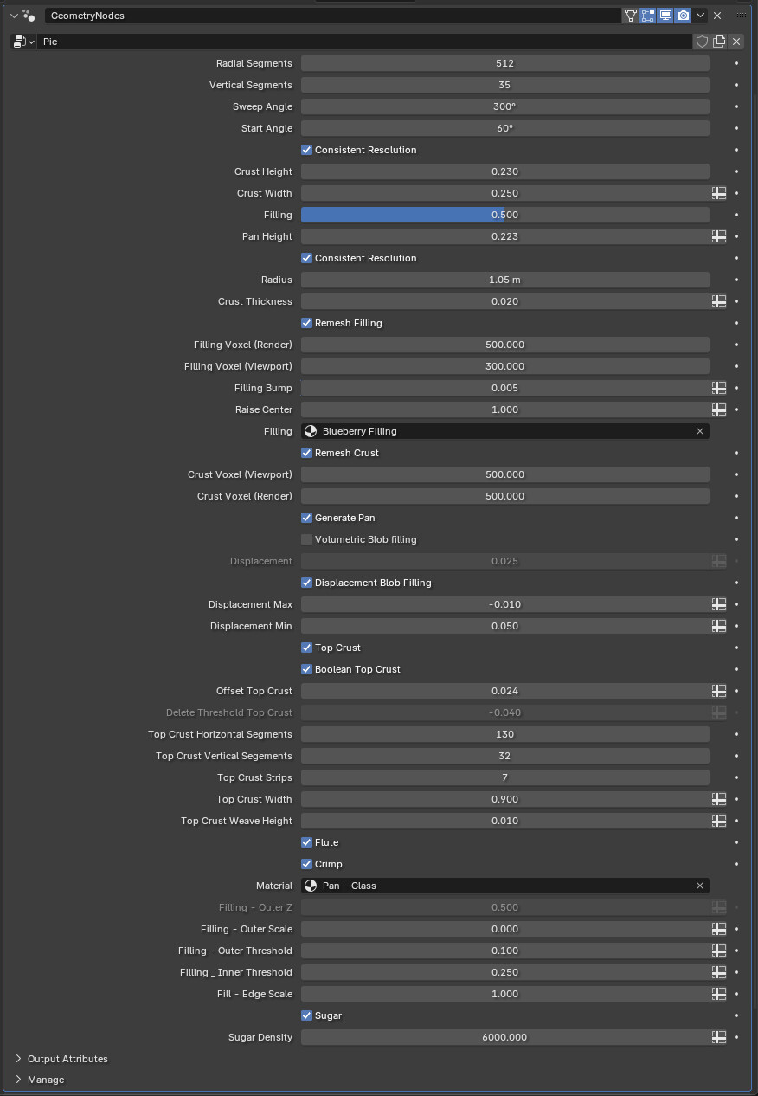Toggle attribute icon next to Sugar Density

(x=719, y=1037)
